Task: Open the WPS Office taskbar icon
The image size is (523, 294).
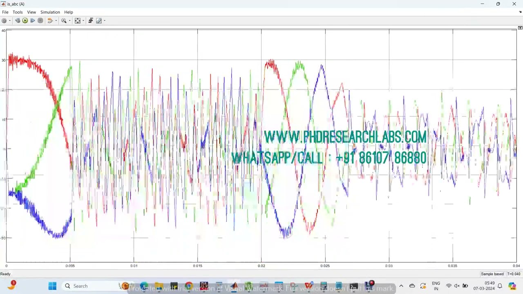Action: [308, 286]
